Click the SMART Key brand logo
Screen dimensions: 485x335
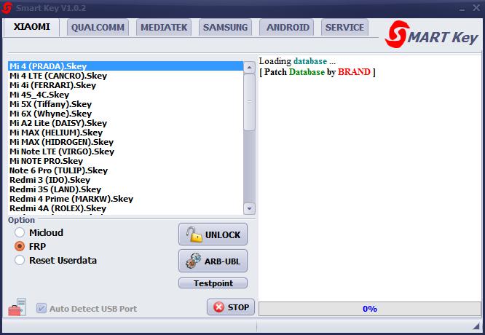pos(432,35)
